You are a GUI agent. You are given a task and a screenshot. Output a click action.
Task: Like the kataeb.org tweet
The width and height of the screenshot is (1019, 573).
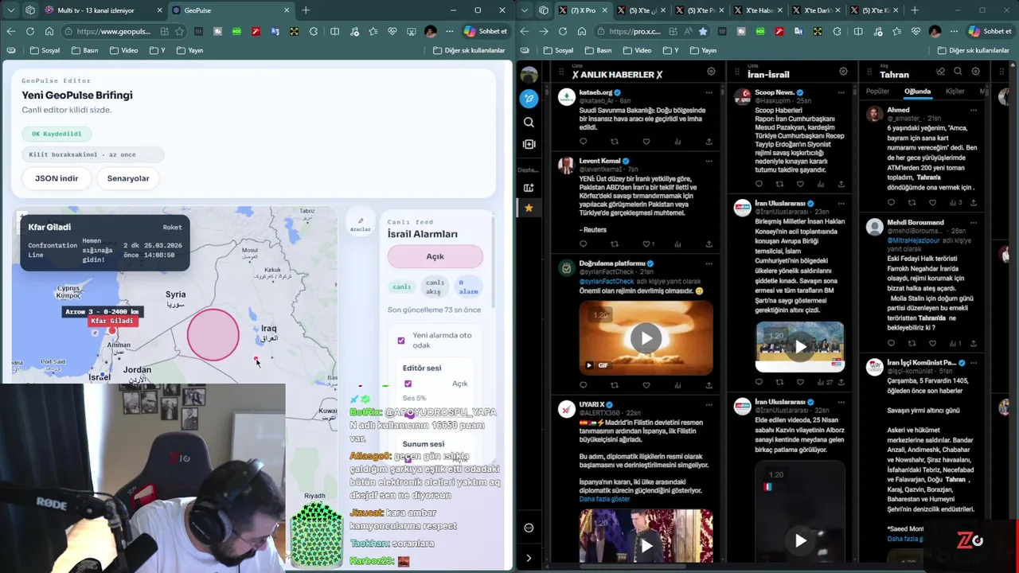pos(646,142)
